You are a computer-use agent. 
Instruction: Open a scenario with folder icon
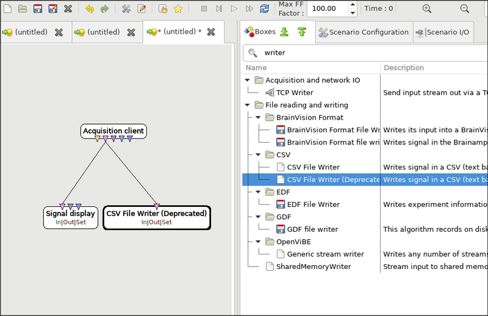pos(22,9)
